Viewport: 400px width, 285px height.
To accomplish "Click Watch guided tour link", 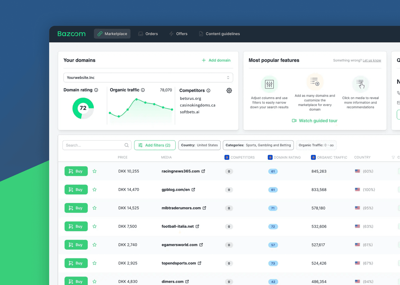I will point(315,121).
